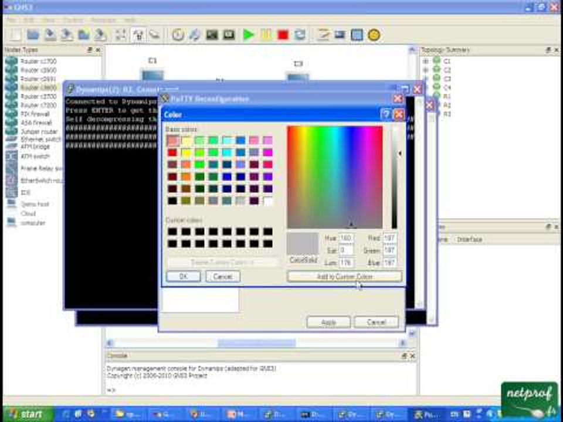Image resolution: width=563 pixels, height=422 pixels.
Task: Click the Insert picture toolbar icon
Action: coord(340,35)
